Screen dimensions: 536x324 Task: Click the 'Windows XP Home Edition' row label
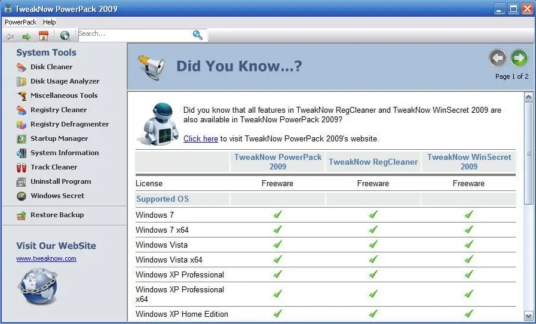(x=182, y=314)
